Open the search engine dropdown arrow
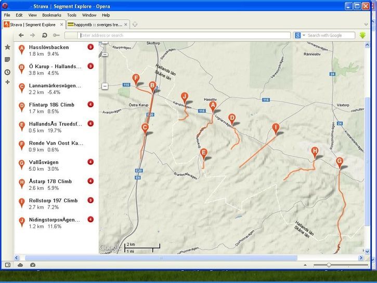This screenshot has width=377, height=283. (x=304, y=35)
